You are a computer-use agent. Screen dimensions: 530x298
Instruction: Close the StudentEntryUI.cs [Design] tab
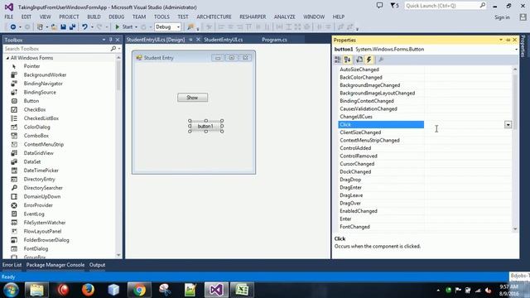point(198,40)
